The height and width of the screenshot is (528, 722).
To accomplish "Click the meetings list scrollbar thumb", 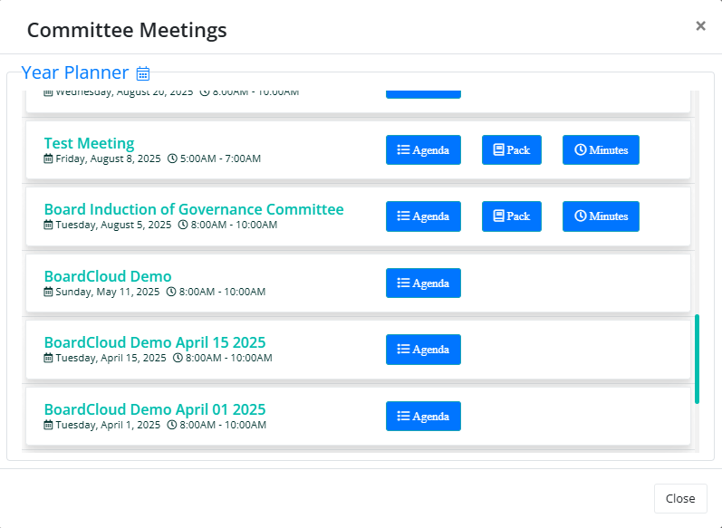I will (697, 359).
